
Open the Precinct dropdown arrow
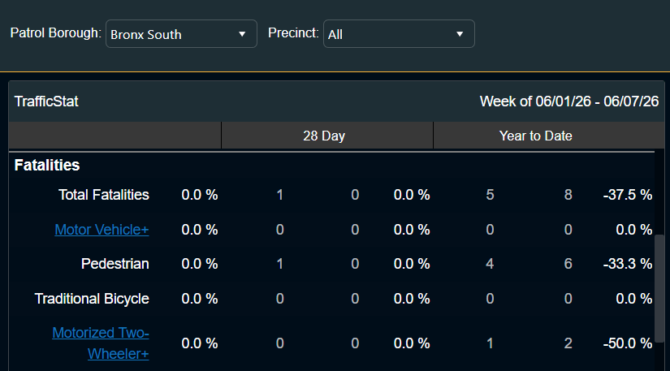[460, 34]
